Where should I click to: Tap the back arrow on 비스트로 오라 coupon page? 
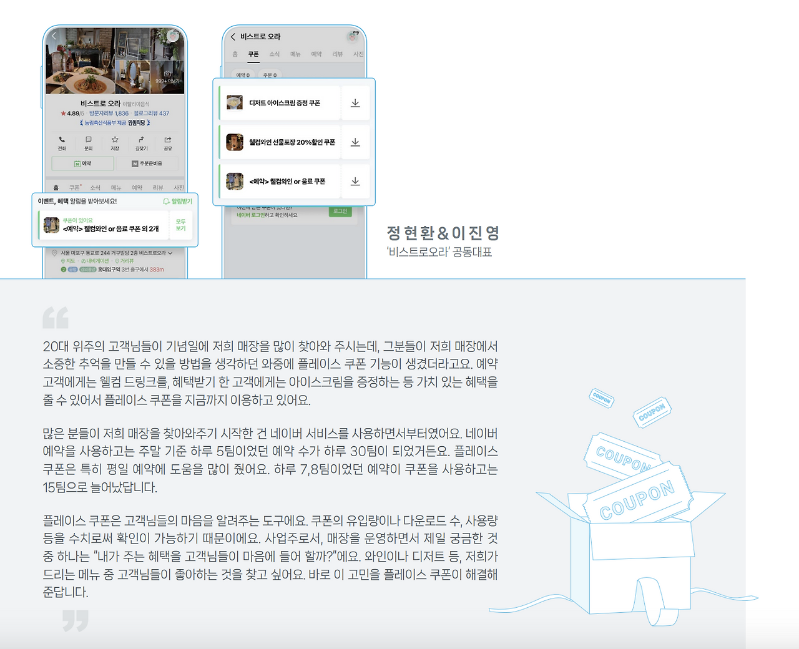click(x=233, y=37)
